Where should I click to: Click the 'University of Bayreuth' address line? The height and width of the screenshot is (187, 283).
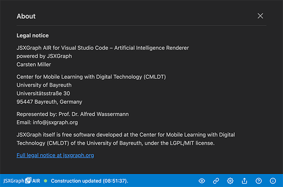coord(44,85)
